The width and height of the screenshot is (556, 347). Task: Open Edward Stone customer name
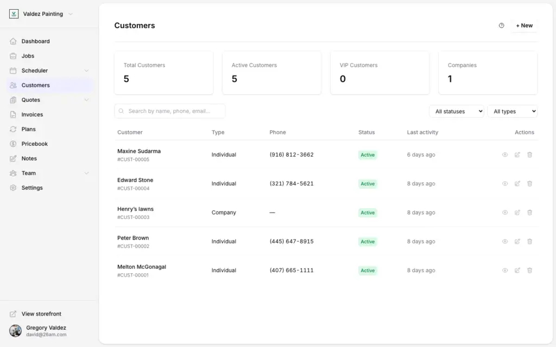click(x=135, y=180)
